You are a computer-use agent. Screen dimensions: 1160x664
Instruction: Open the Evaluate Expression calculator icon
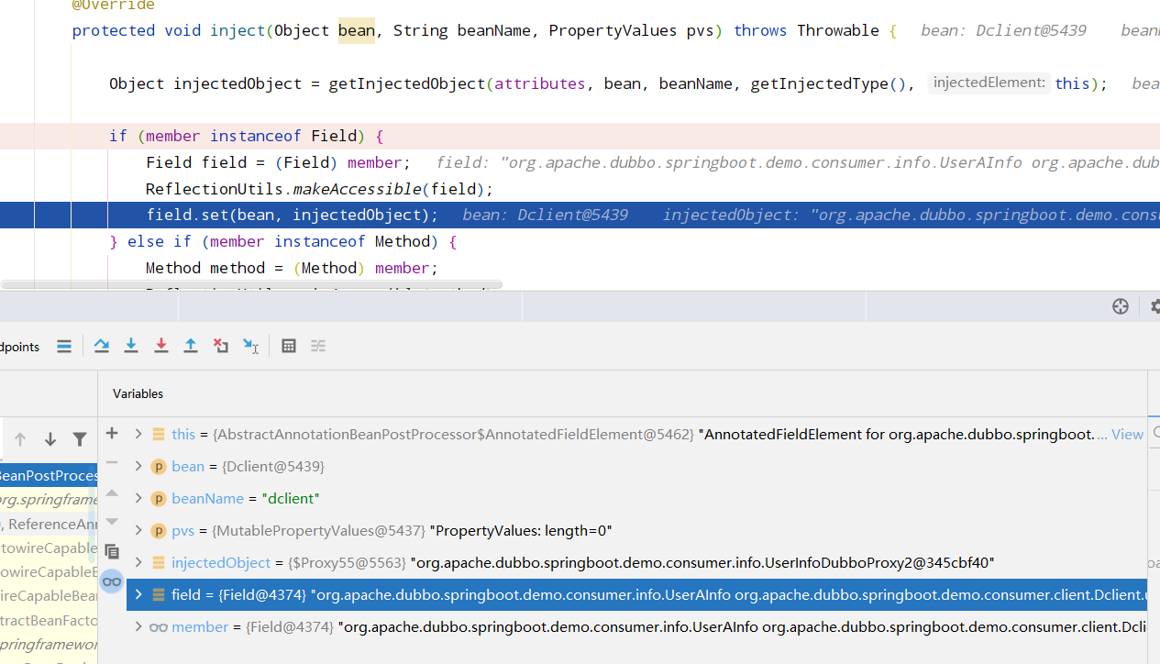289,346
